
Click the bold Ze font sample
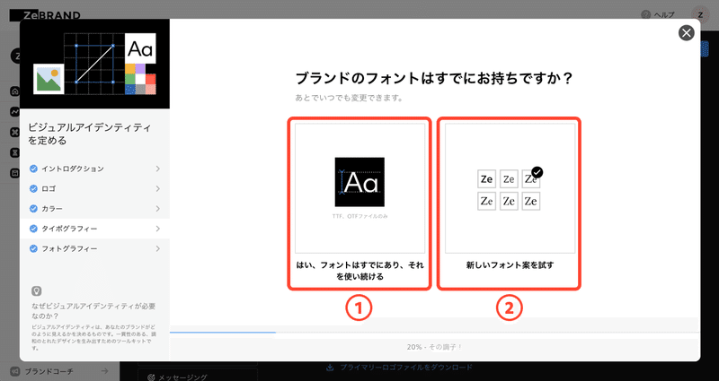pos(486,178)
